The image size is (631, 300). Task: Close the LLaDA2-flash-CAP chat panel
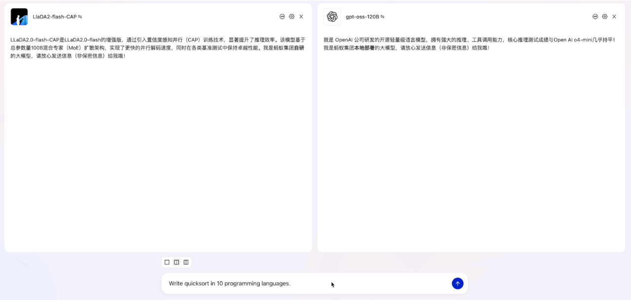(301, 16)
